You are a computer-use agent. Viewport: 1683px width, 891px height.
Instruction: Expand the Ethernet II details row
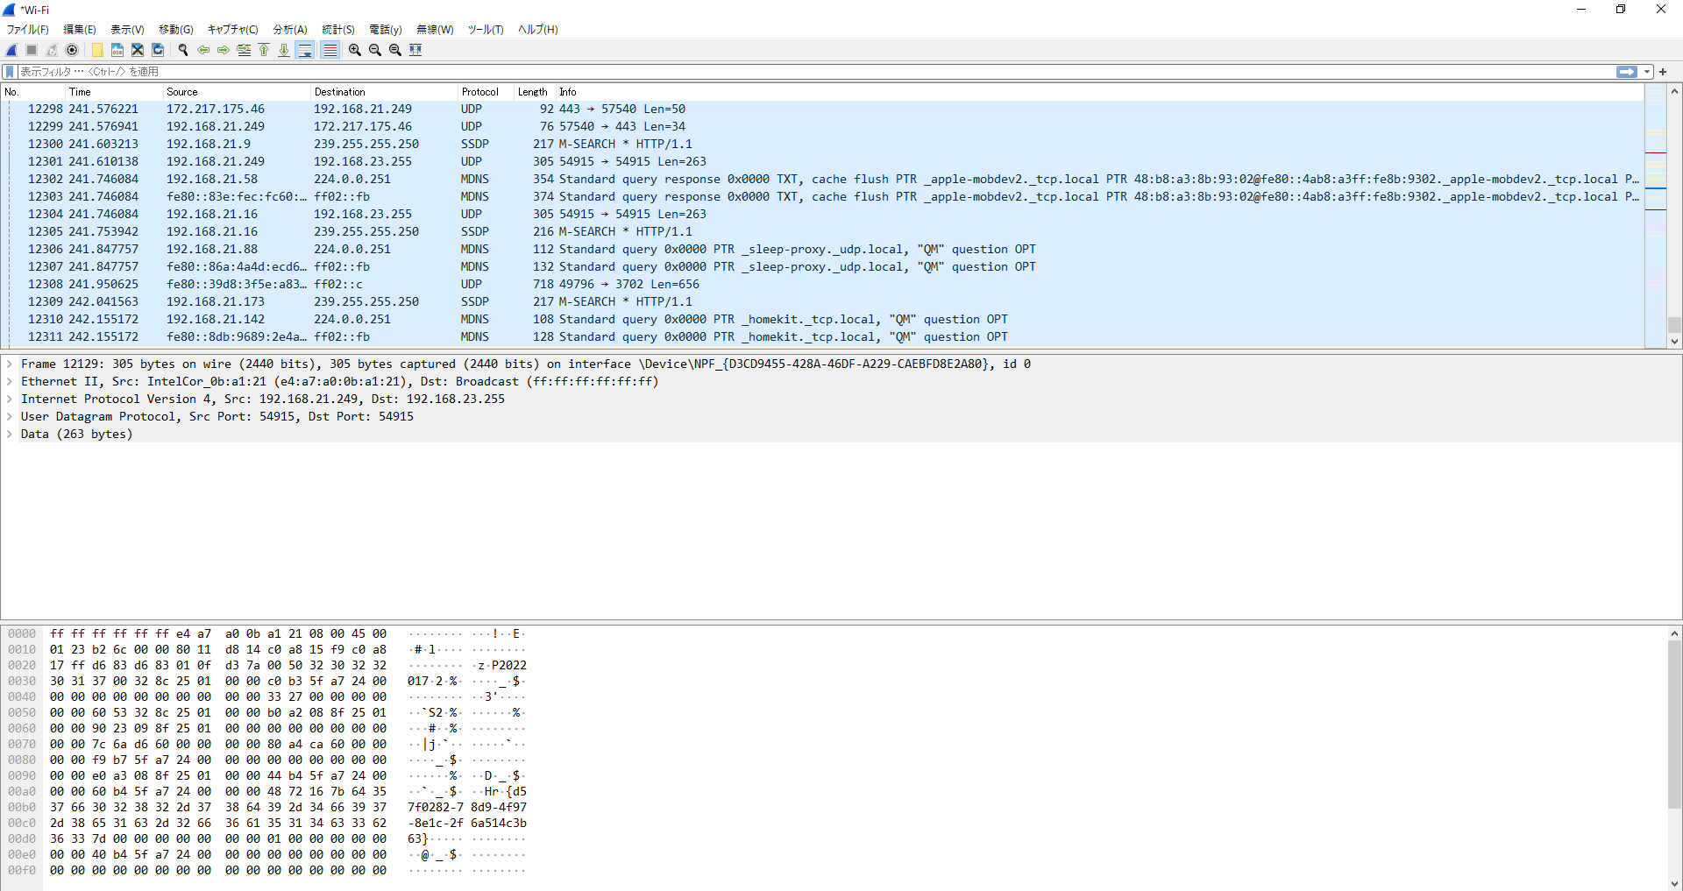10,381
